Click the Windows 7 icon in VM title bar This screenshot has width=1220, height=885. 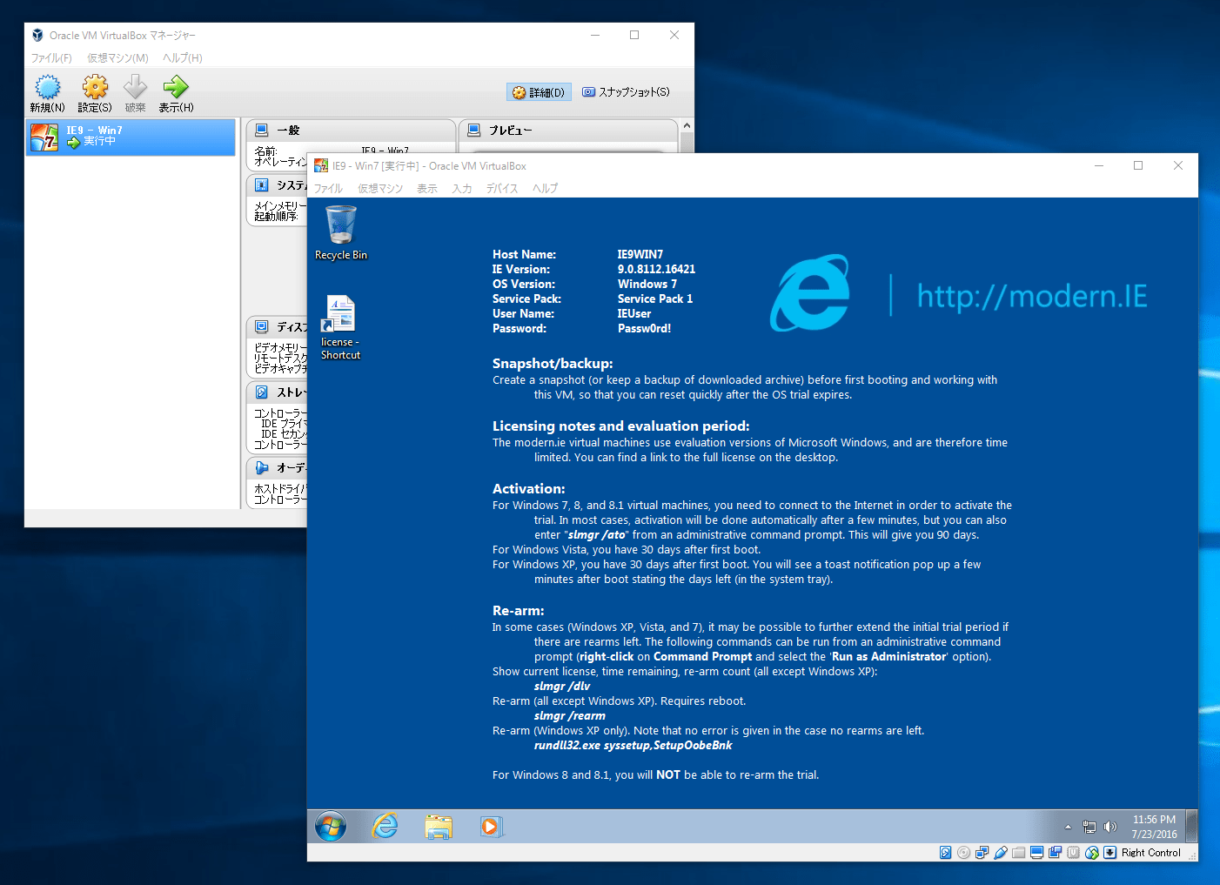tap(321, 165)
